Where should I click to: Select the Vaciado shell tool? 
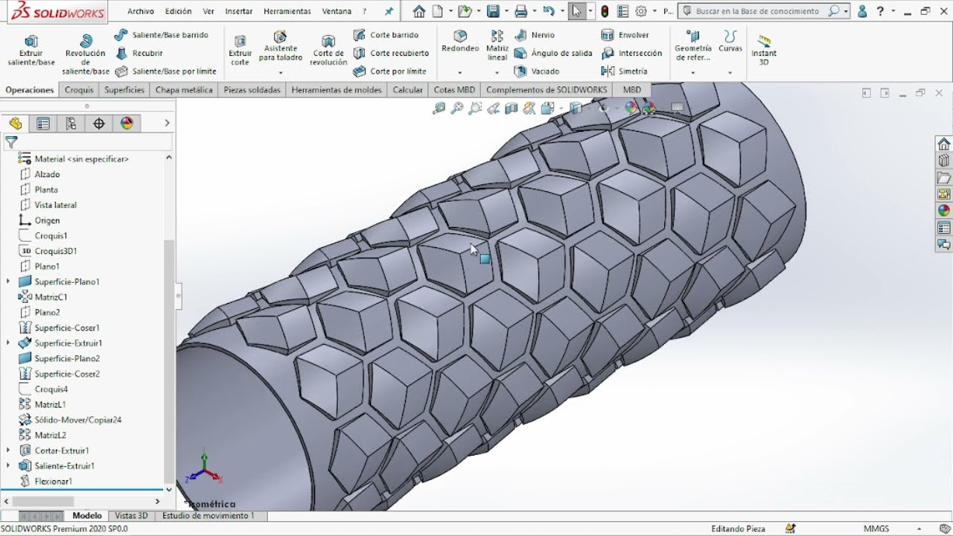537,71
